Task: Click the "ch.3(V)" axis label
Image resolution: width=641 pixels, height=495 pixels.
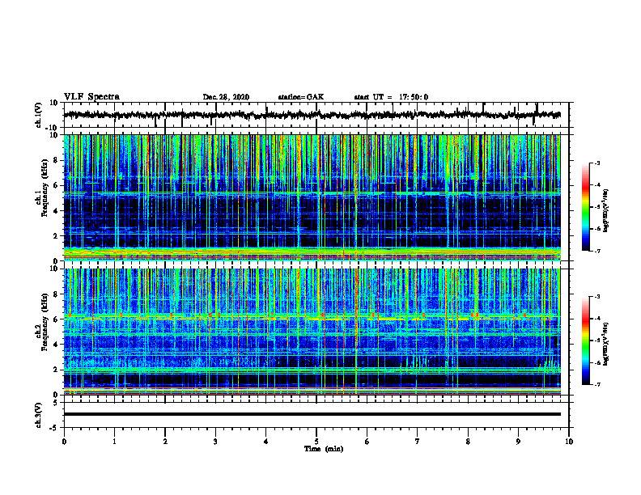Action: [39, 415]
